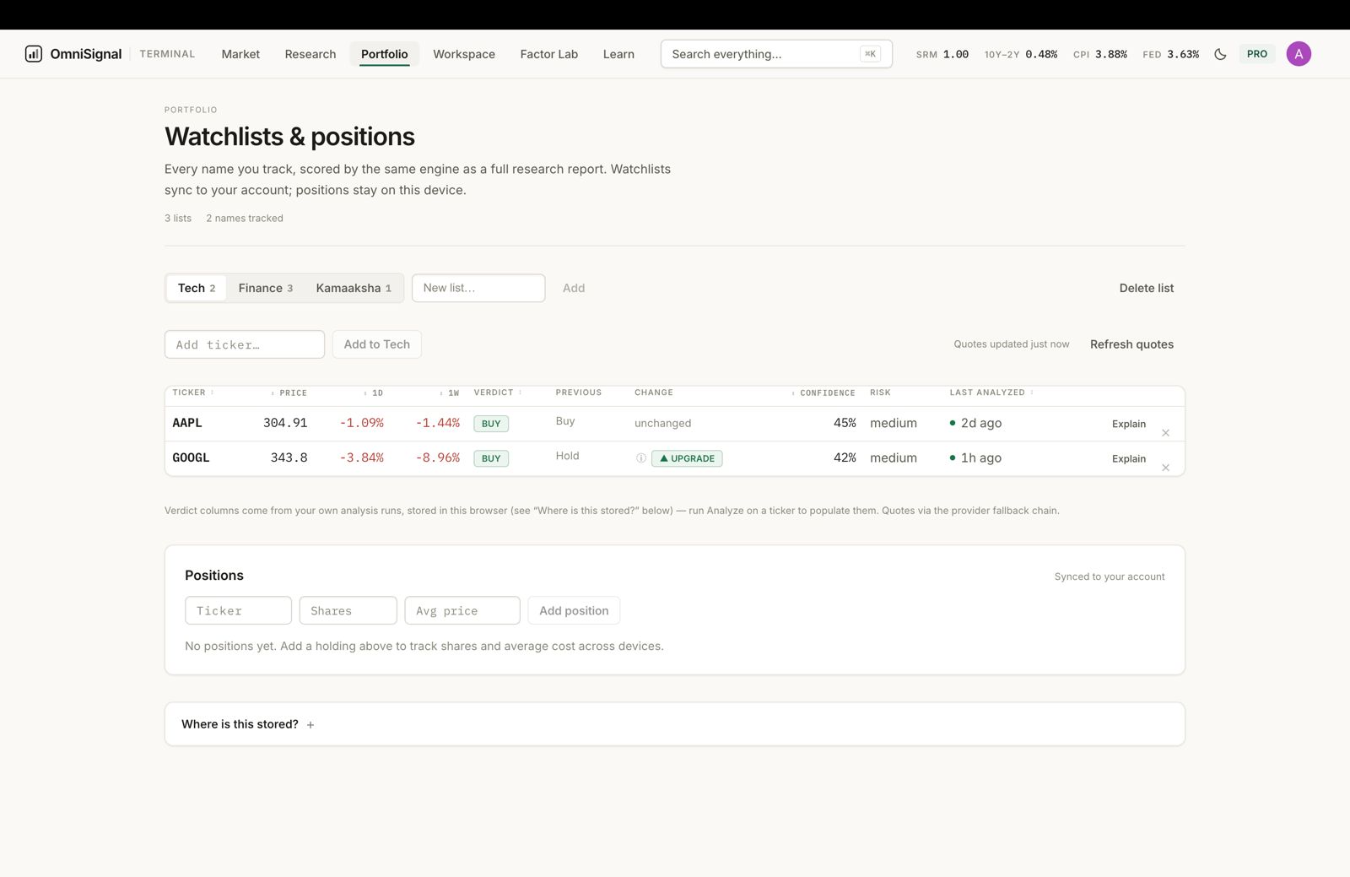Click the 45% confidence value
Screen dimensions: 1350x877
pos(845,423)
